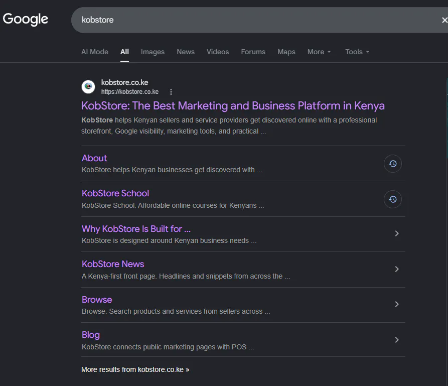Click More results from kobstore.co.ke
Image resolution: width=448 pixels, height=386 pixels.
[135, 370]
